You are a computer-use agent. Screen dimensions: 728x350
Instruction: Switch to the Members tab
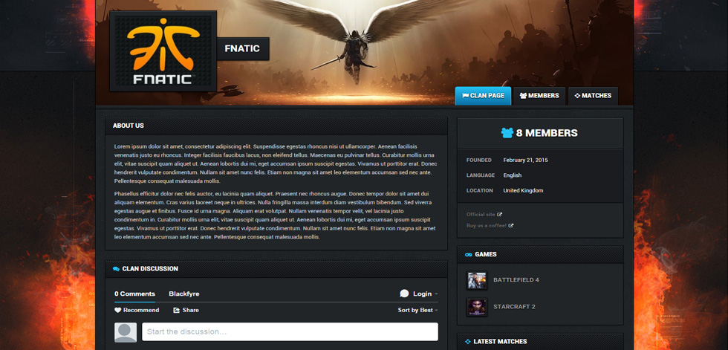tap(539, 96)
